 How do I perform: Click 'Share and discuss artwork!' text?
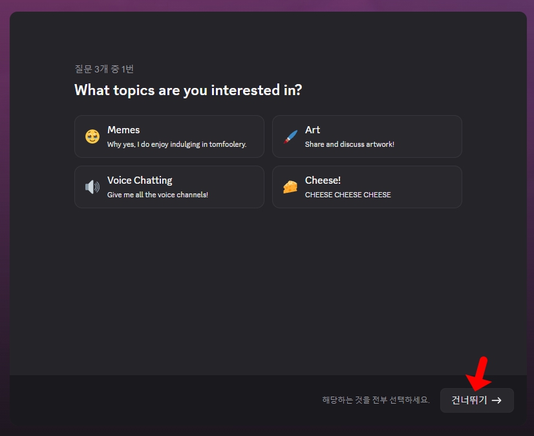349,144
